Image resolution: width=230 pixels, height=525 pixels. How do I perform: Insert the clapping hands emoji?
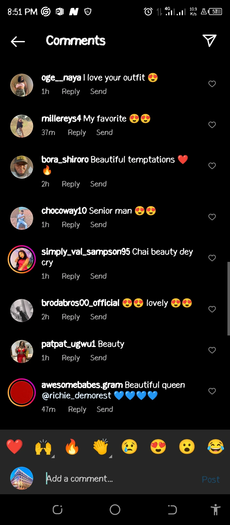tap(101, 447)
